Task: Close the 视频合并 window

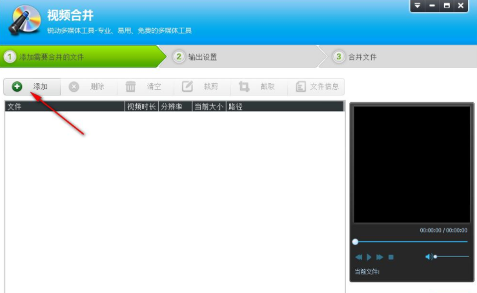Action: coord(461,5)
